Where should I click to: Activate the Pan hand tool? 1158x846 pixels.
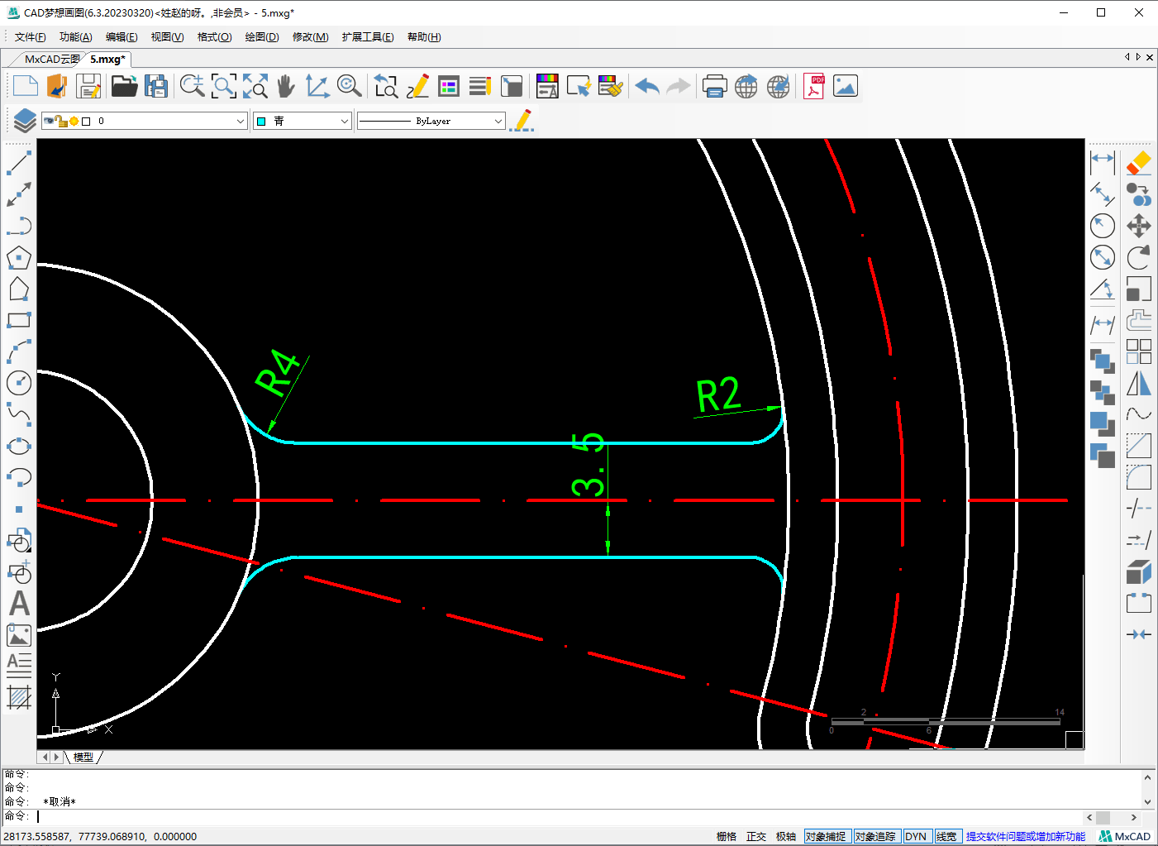[286, 86]
